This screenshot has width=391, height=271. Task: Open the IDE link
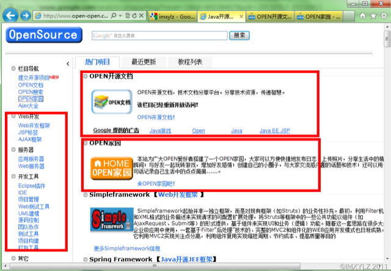pyautogui.click(x=23, y=192)
